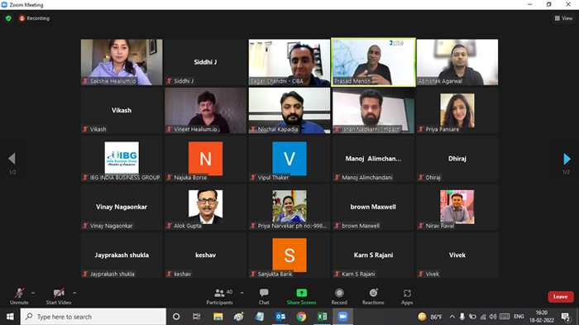Screen dimensions: 579x325
Task: Start recording with the Record button
Action: [x=339, y=297]
